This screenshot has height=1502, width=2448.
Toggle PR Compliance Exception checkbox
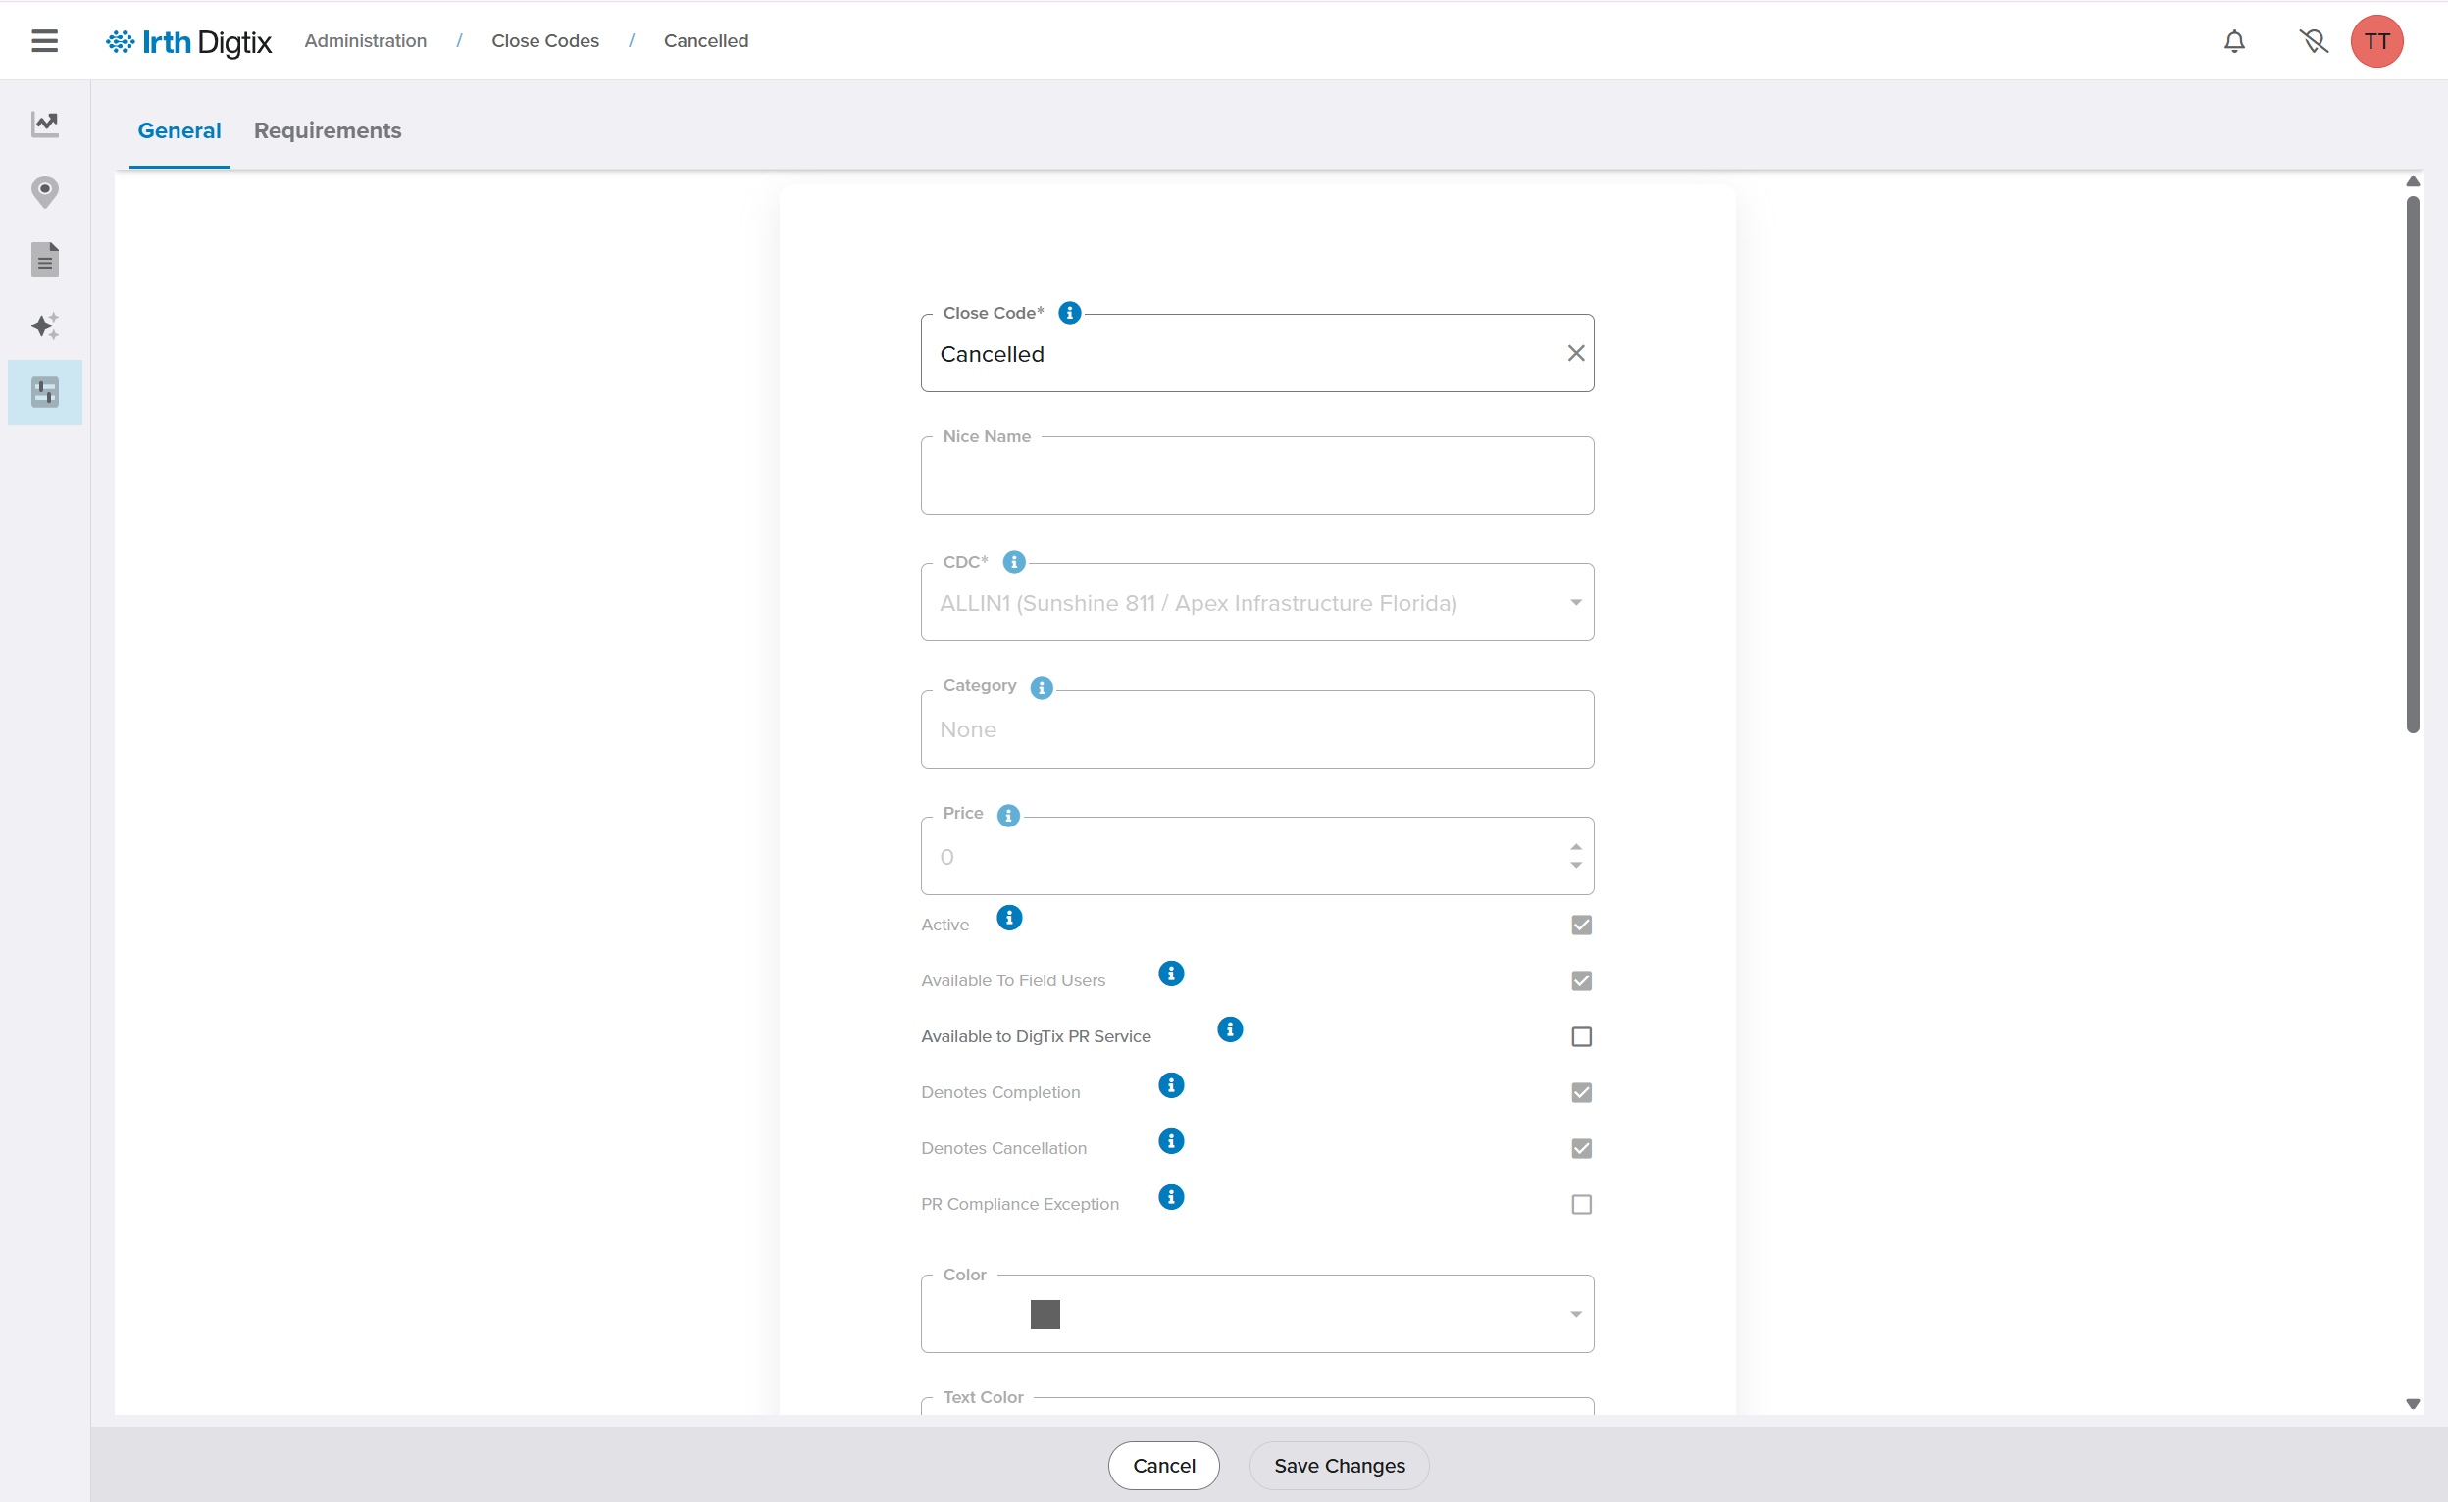pyautogui.click(x=1581, y=1204)
